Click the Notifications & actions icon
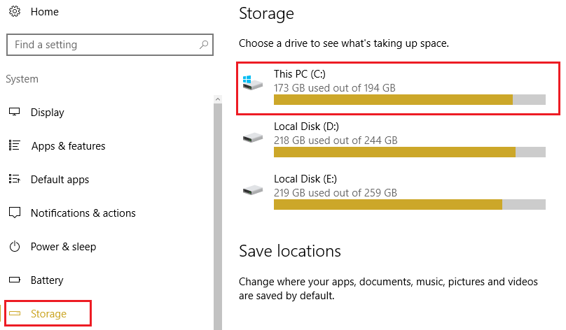 (14, 213)
